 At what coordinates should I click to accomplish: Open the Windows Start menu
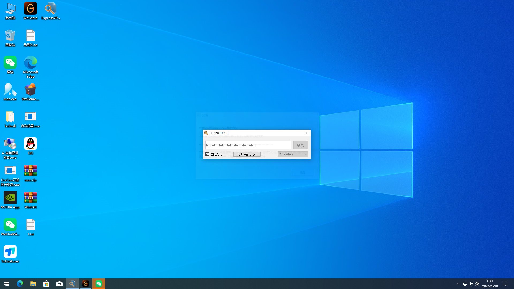6,284
